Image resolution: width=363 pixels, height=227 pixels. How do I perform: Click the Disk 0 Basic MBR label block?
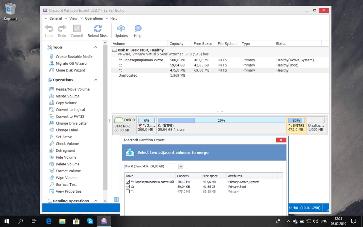tap(124, 125)
